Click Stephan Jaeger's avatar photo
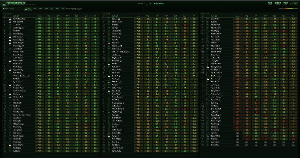This screenshot has height=158, width=300. coord(109,112)
